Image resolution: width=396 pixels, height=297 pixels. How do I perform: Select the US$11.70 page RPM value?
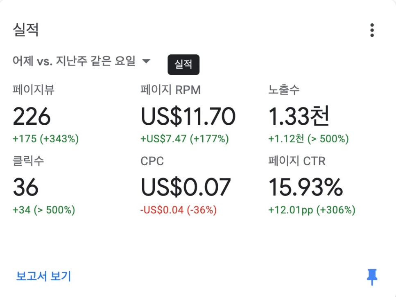188,117
